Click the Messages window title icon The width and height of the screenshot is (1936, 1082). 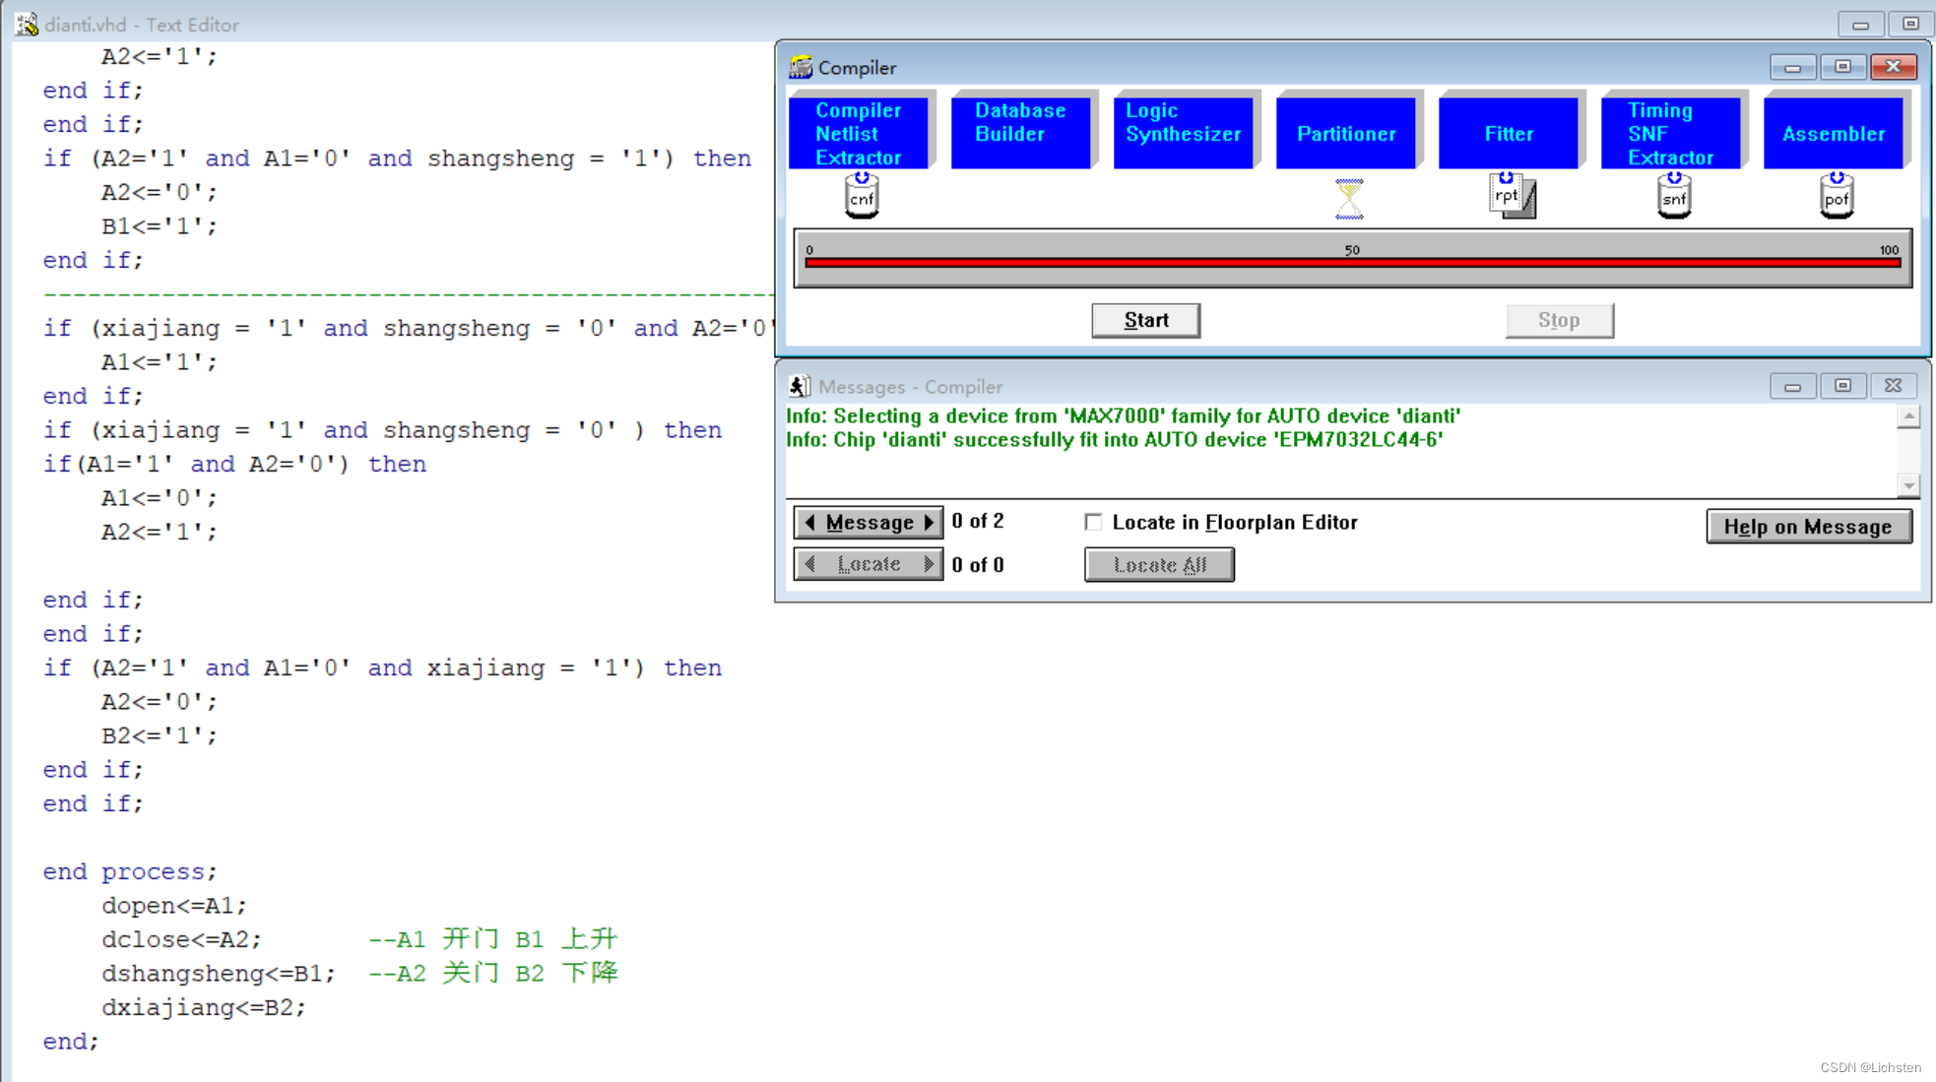pos(800,386)
